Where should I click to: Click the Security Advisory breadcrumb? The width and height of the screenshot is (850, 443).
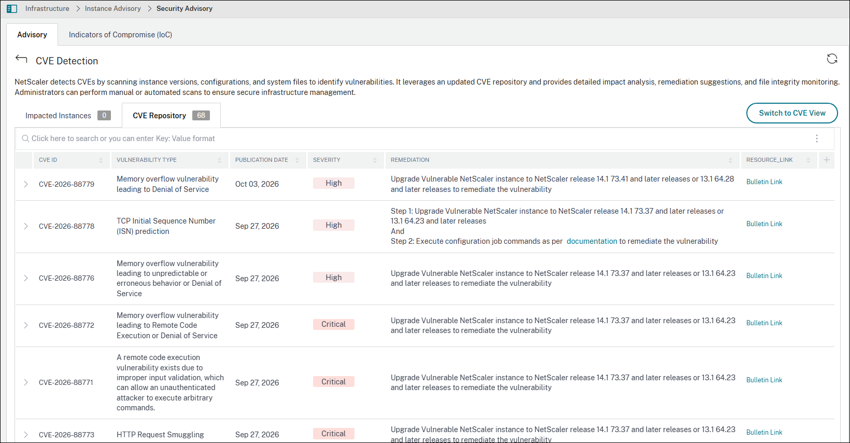pyautogui.click(x=185, y=9)
